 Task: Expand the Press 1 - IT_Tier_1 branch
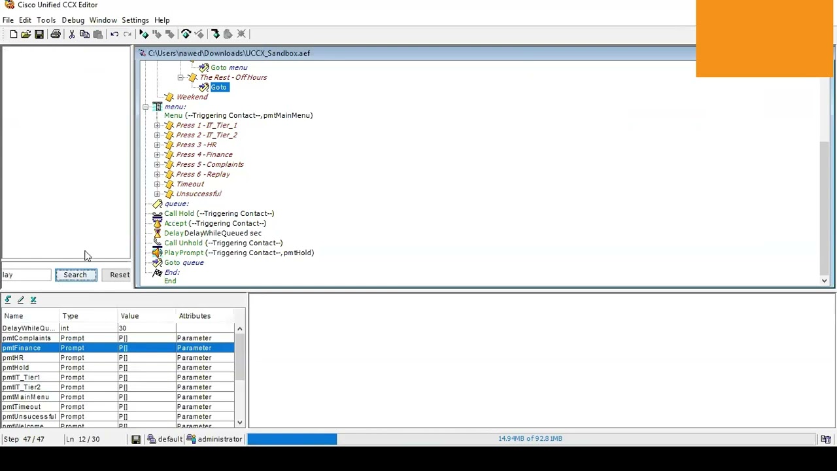(x=157, y=125)
